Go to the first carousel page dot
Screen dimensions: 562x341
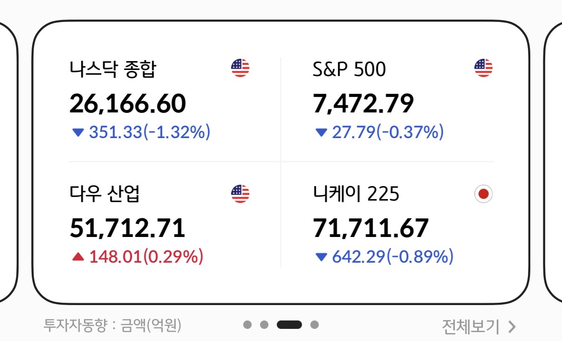[x=247, y=325]
